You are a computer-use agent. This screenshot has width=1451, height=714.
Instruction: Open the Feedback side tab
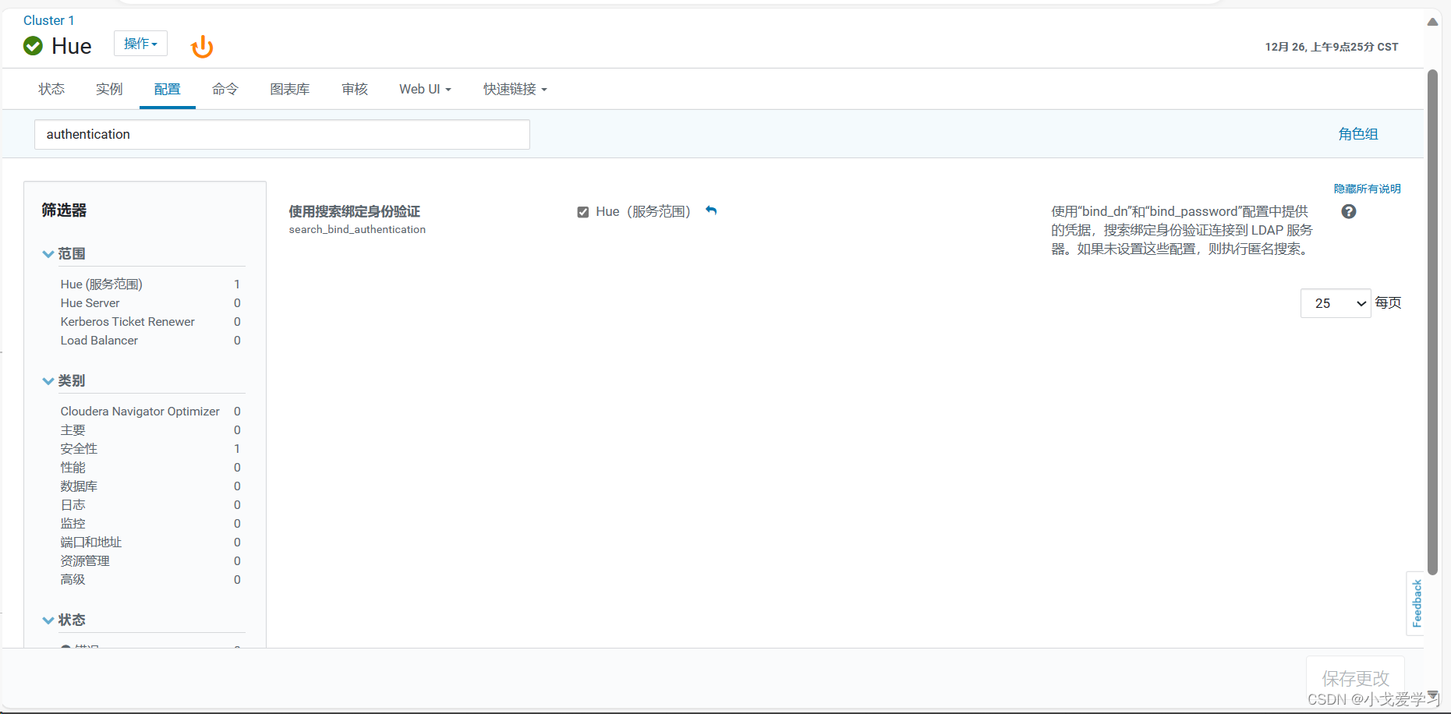[x=1417, y=603]
